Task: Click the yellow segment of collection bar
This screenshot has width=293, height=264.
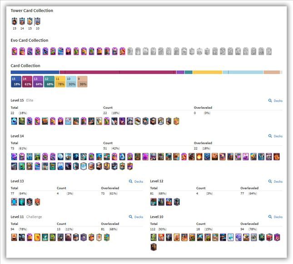Action: [208, 72]
